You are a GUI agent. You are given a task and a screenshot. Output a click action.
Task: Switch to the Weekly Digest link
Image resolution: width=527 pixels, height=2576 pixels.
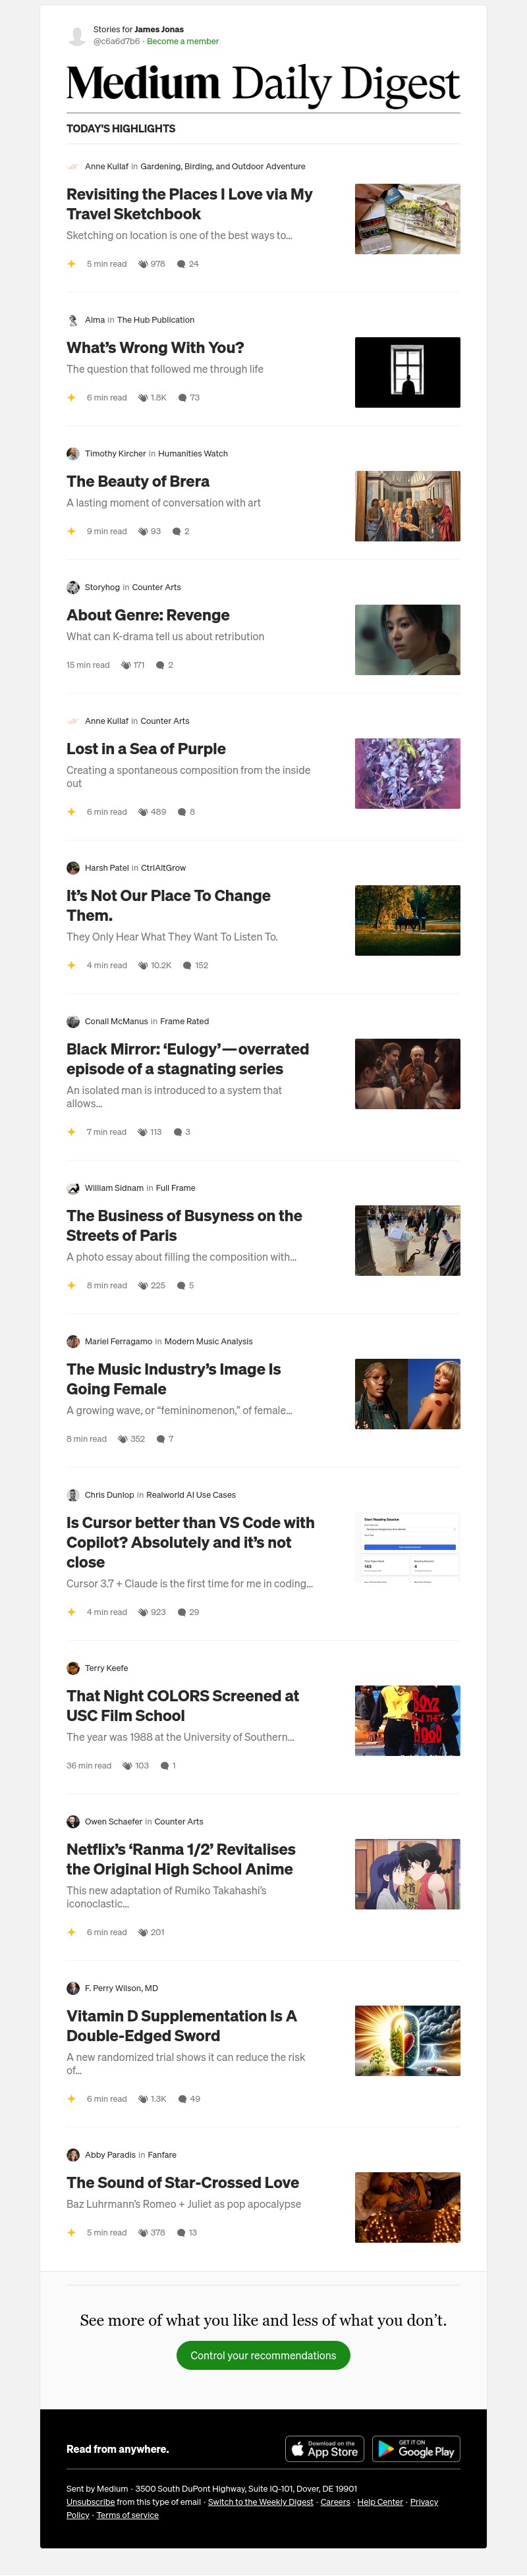pos(260,2501)
